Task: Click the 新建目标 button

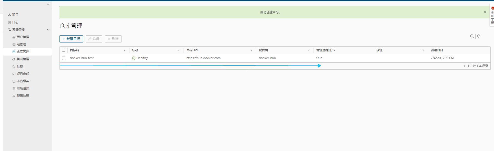Action: 71,39
